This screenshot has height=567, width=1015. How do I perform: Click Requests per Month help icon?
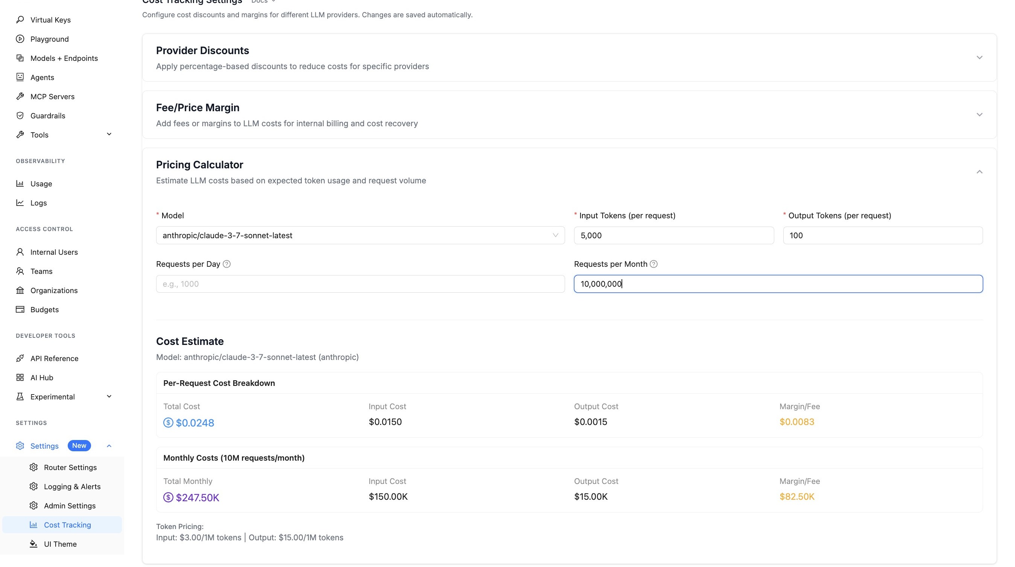tap(654, 264)
